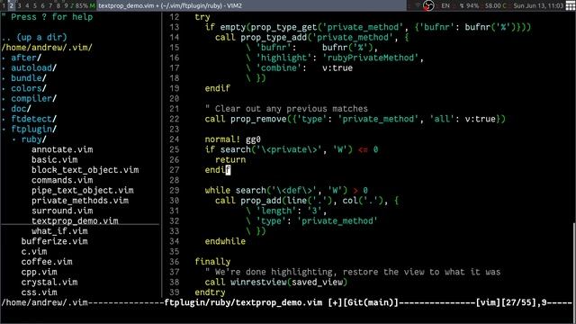Open c.vim file
Screen dimensions: 576x324
click(x=34, y=252)
